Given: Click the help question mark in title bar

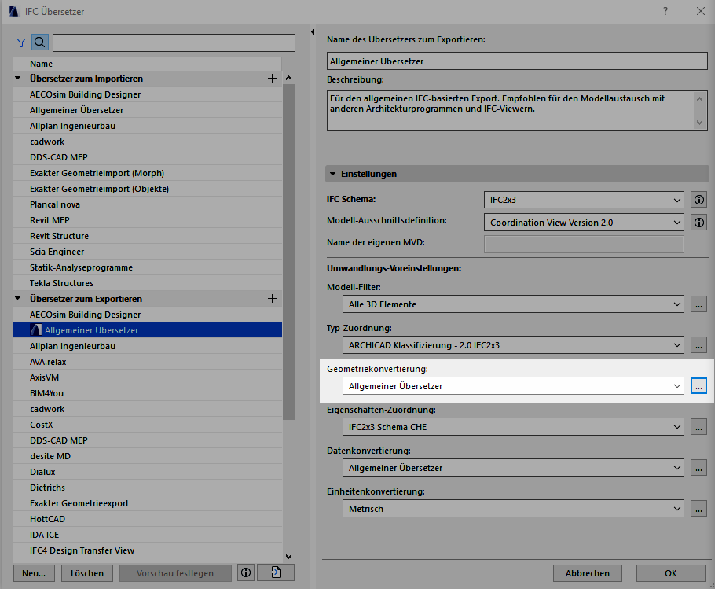Looking at the screenshot, I should [x=665, y=12].
